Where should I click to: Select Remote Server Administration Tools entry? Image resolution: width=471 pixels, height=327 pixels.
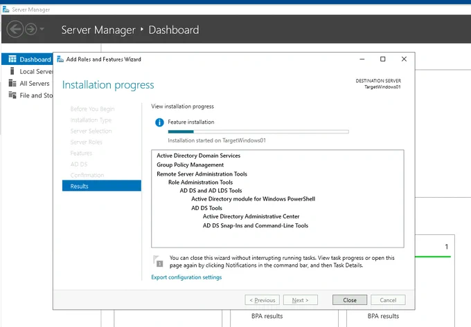[x=202, y=174]
